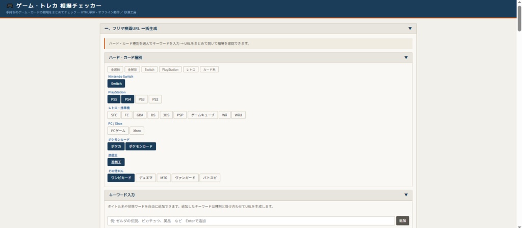Click the その他TCG group label
This screenshot has height=228, width=522.
coord(116,171)
